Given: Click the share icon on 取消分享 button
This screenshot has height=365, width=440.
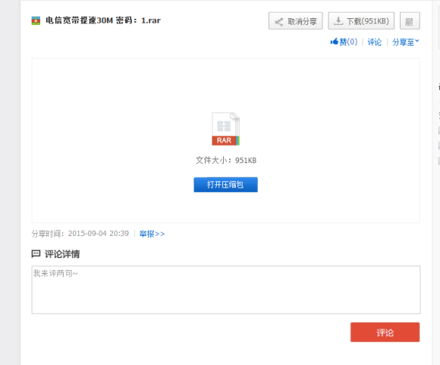Looking at the screenshot, I should (x=278, y=21).
